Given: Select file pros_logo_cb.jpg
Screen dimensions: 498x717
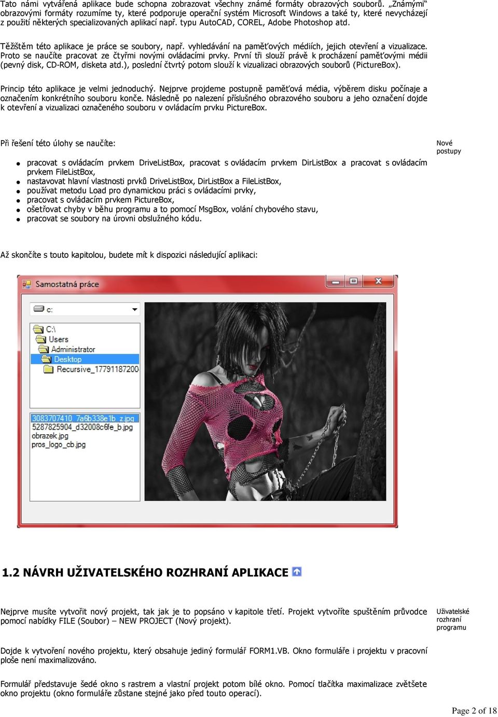Looking at the screenshot, I should (x=59, y=445).
